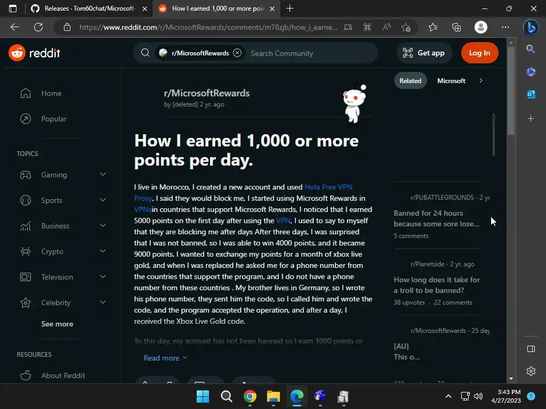Click the Sports ball icon

click(26, 200)
